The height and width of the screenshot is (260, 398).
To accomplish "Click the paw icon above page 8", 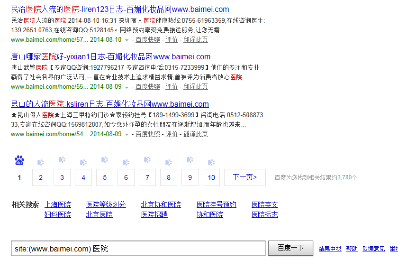I will pyautogui.click(x=169, y=162).
